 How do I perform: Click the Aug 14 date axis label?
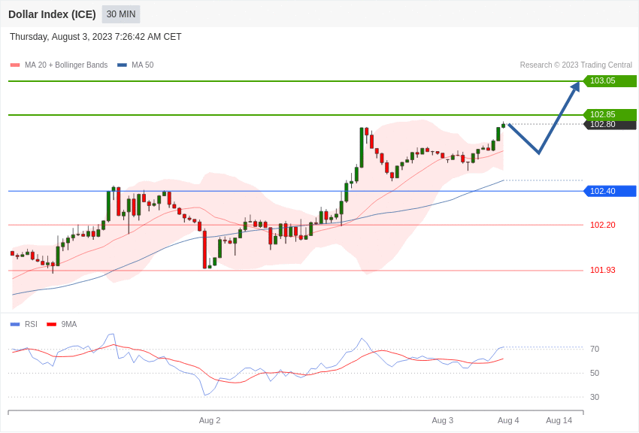click(559, 420)
